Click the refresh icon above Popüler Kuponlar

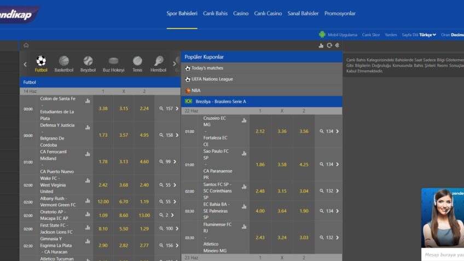pyautogui.click(x=329, y=45)
